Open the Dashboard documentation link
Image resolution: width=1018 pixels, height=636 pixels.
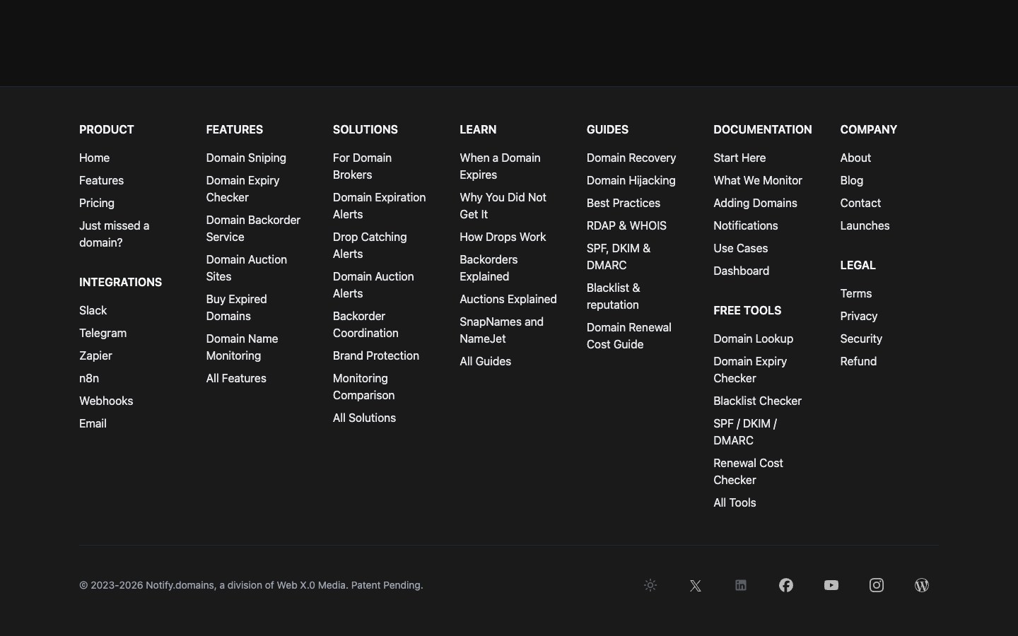pos(741,271)
